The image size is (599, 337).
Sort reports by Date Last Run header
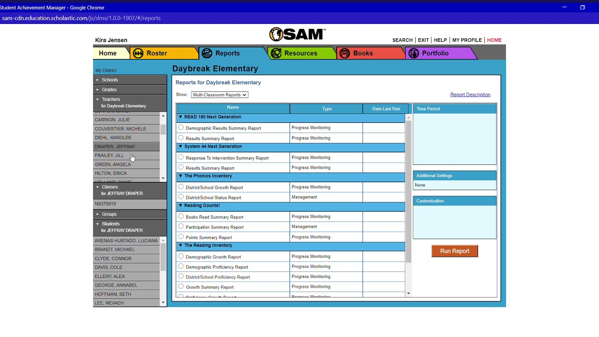[386, 109]
